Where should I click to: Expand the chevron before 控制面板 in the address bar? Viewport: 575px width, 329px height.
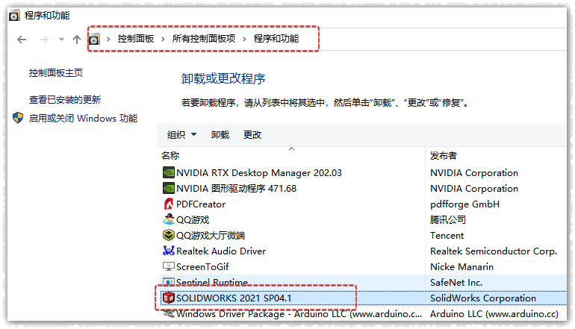click(x=108, y=39)
